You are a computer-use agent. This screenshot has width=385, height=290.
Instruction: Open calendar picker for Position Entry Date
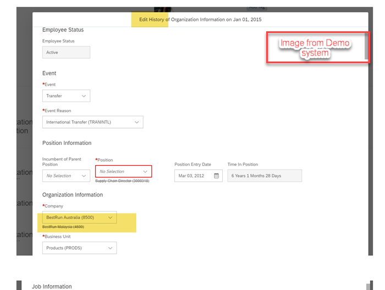coord(216,176)
